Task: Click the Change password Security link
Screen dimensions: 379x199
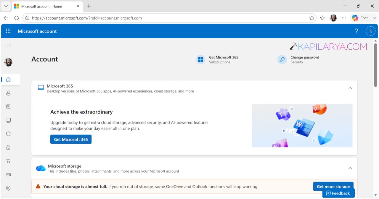Action: point(305,60)
